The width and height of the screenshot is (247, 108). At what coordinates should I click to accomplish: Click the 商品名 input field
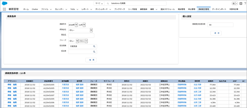point(81,36)
